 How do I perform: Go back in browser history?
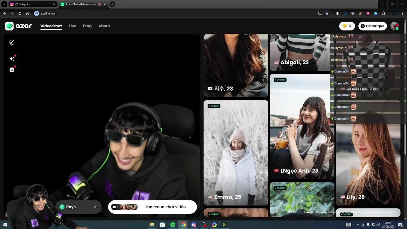point(4,13)
